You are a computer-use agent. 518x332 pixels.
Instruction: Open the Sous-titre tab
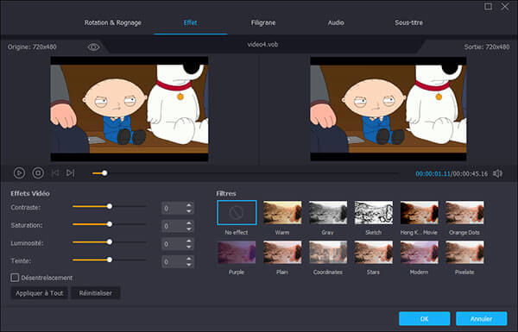408,22
